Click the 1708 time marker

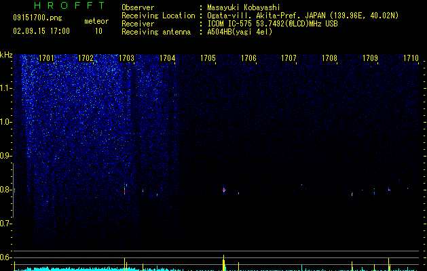[x=329, y=58]
